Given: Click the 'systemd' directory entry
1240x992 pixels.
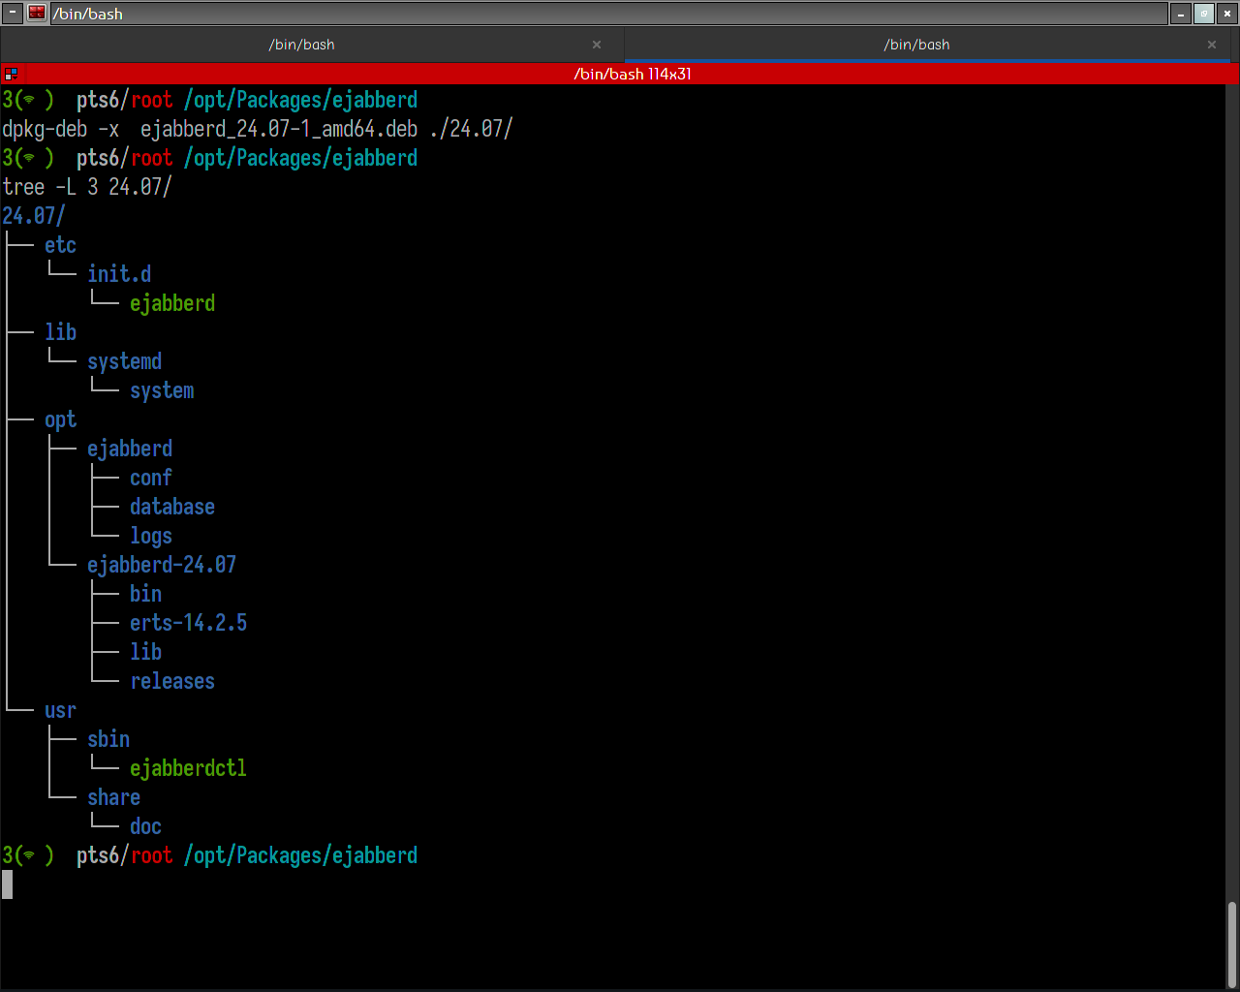Looking at the screenshot, I should coord(124,361).
